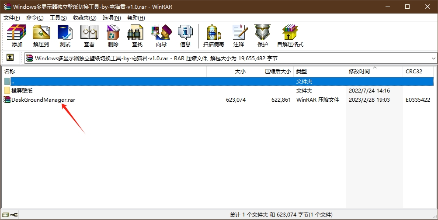The width and height of the screenshot is (438, 220).
Task: Open the 选项(N) menu
Action: [x=112, y=17]
